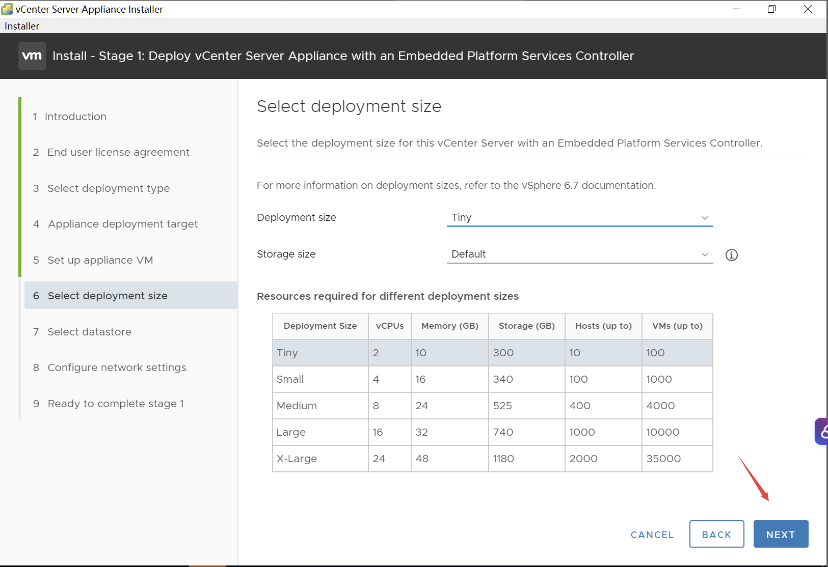Click the 525 storage cell for Medium

(527, 406)
